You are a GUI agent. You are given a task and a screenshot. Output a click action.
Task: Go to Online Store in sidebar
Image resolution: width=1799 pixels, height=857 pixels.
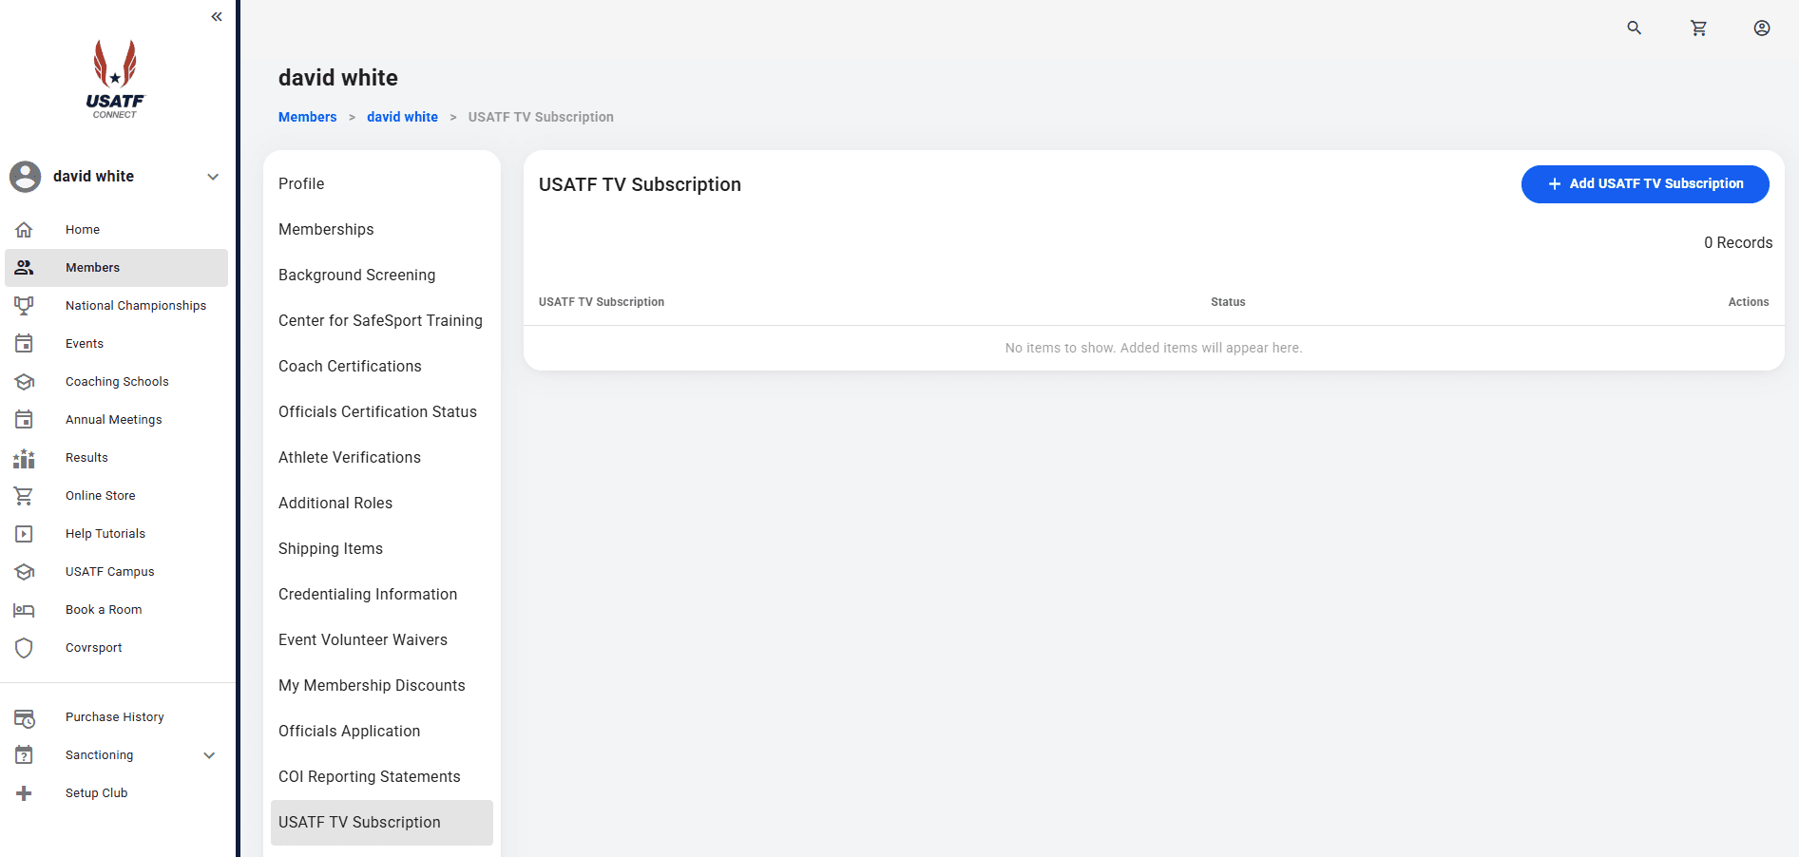point(100,496)
